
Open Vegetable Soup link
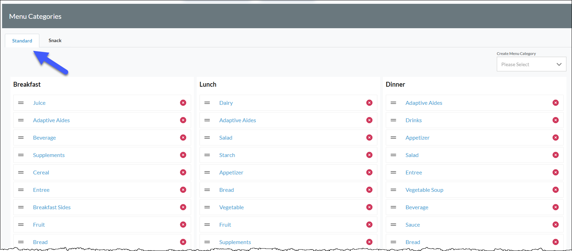click(424, 190)
